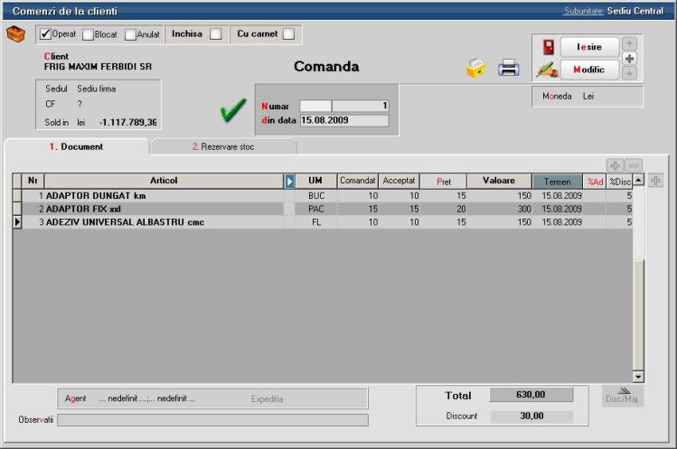The width and height of the screenshot is (677, 449).
Task: Switch to 1. Document tab
Action: coord(77,146)
